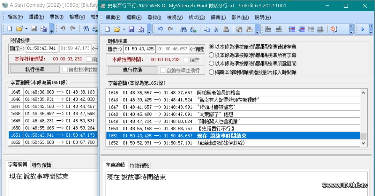
Task: Click subtitle list scrollbar up arrow
Action: (363, 93)
